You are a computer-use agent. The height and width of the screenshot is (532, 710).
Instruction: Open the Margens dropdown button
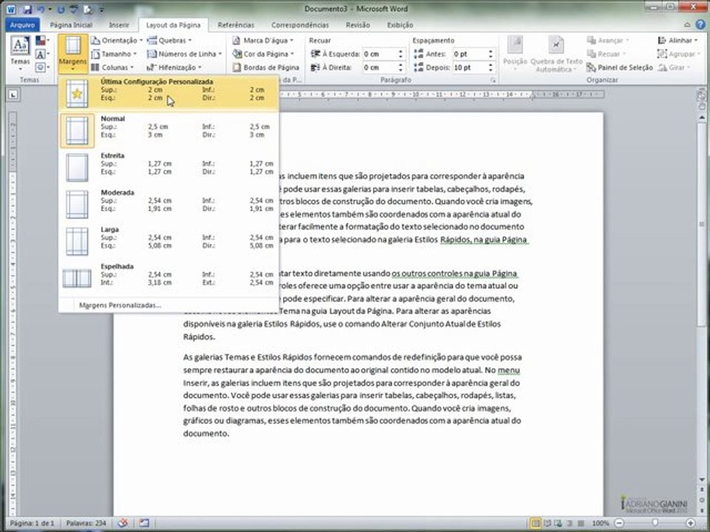coord(72,53)
